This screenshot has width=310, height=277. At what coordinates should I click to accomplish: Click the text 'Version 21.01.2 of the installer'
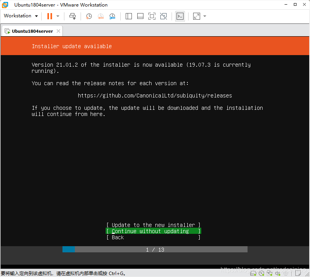81,65
